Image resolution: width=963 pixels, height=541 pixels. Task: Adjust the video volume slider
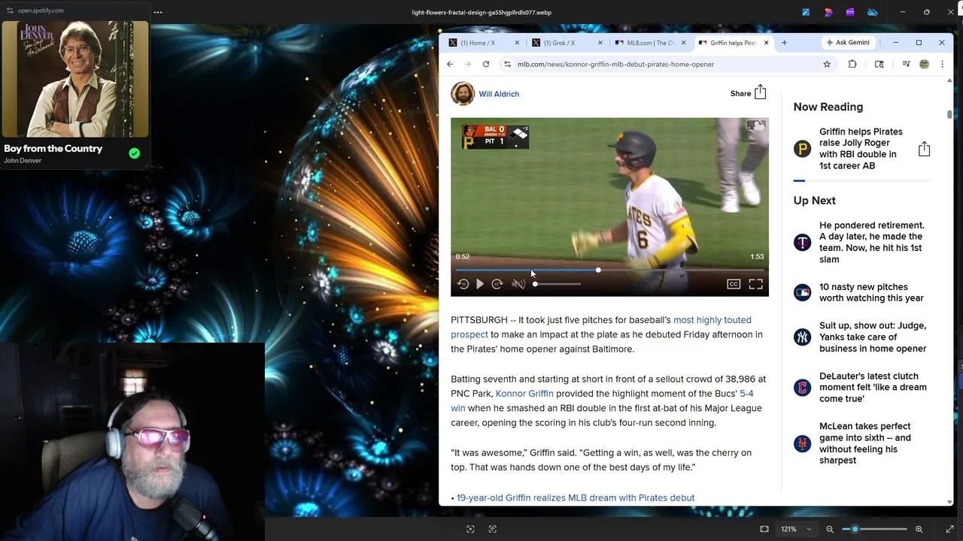(x=557, y=284)
